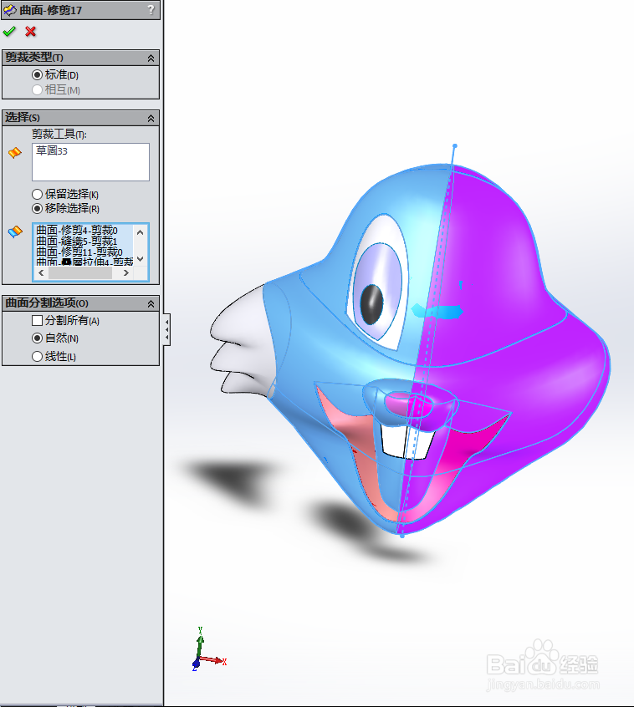Select 曲面-缝合5-剪裁1 in the list
This screenshot has width=634, height=707.
pos(76,242)
